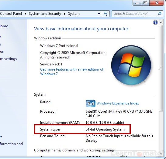
Task: Open Get more features with a new edition link
Action: pyautogui.click(x=72, y=71)
